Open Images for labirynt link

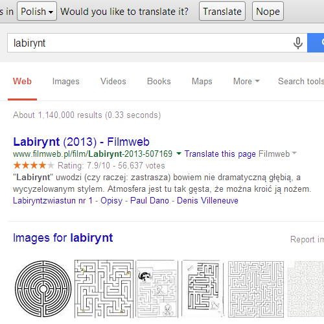[63, 238]
